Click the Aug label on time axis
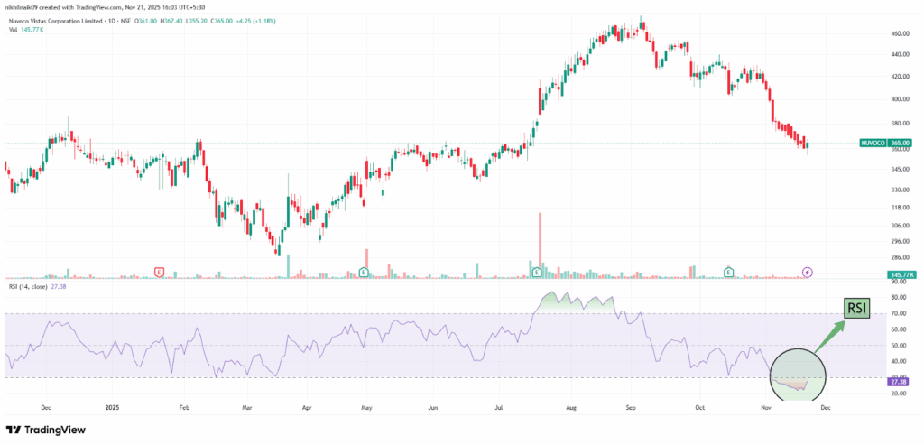The height and width of the screenshot is (445, 924). (x=573, y=407)
